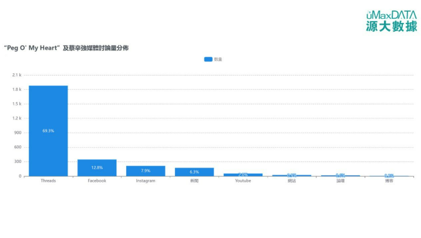Screen dimensions: 421x238
Task: Click the 博客 x-axis label
Action: 389,181
